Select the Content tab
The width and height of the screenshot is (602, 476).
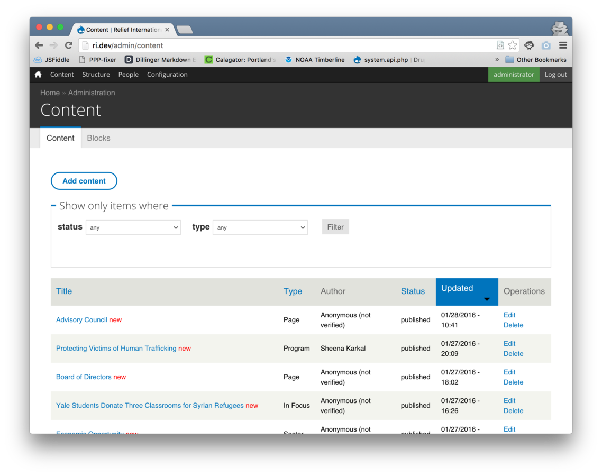click(60, 138)
